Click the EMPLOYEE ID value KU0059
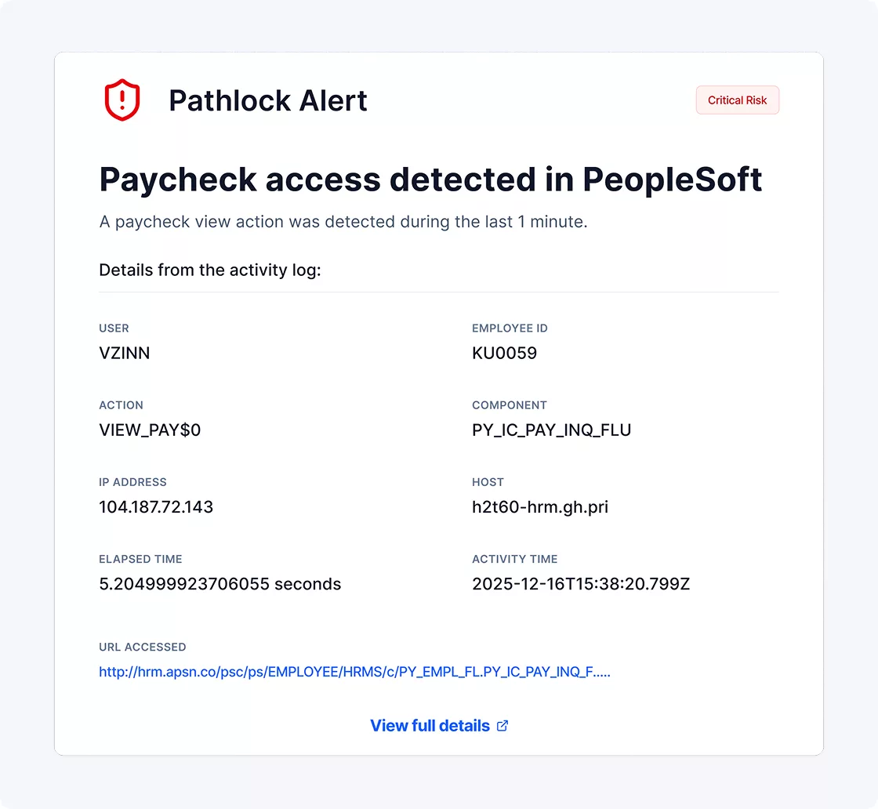This screenshot has height=809, width=878. pyautogui.click(x=504, y=353)
